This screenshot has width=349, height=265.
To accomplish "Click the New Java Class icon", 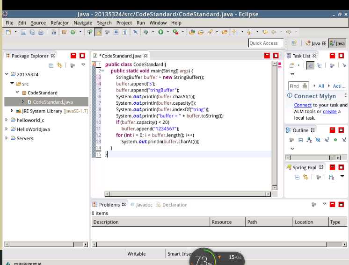I will point(73,32).
